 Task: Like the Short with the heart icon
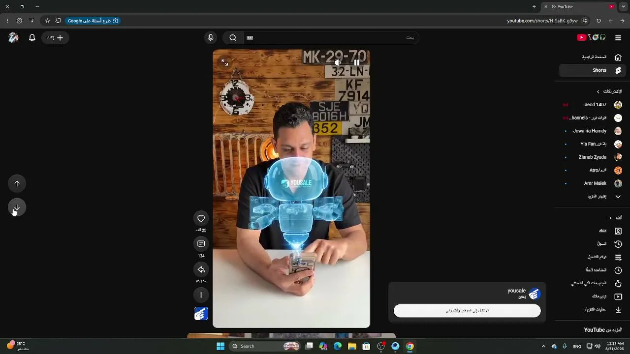click(x=201, y=218)
